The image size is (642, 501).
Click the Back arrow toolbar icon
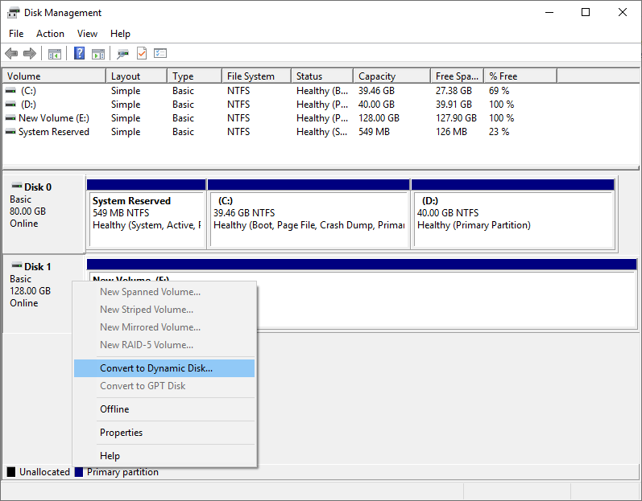point(11,54)
